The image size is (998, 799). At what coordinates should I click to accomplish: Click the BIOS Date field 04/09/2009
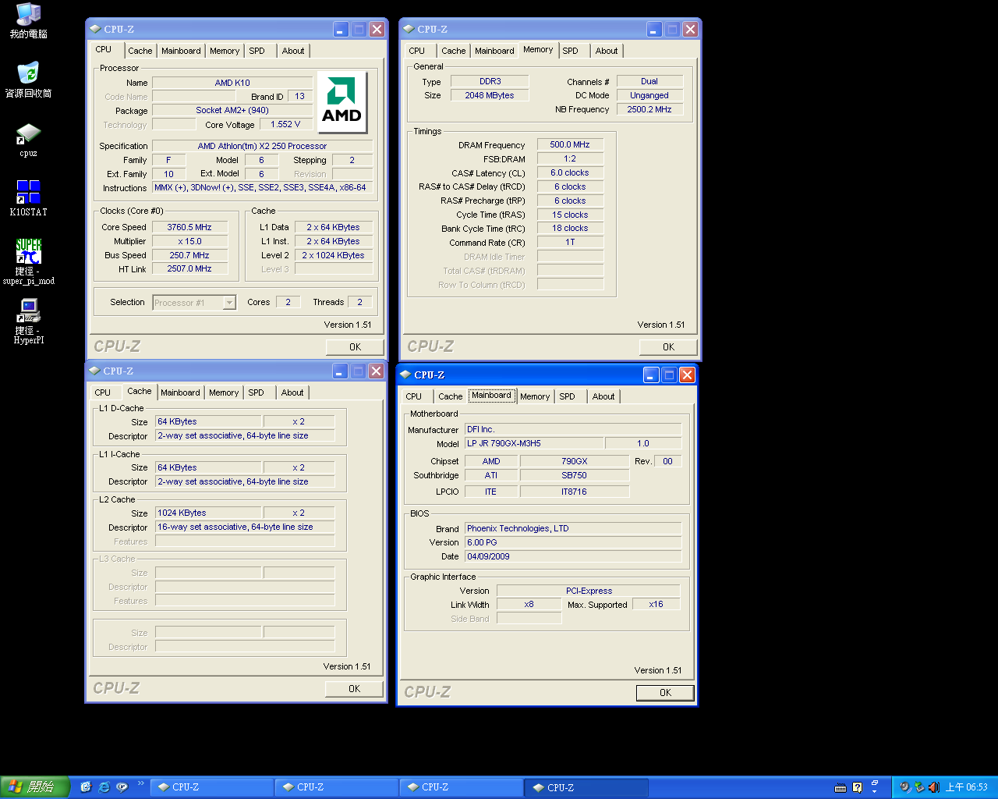click(573, 556)
